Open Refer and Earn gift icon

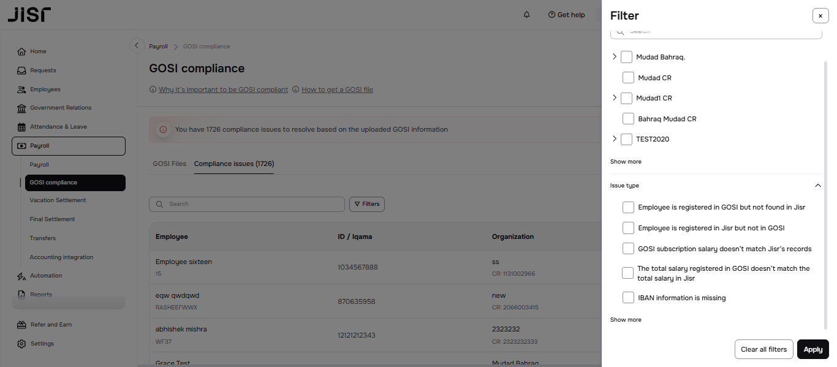(22, 325)
